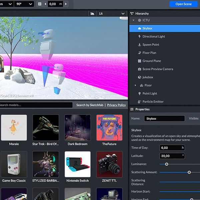Click the Ground Plane square icon
This screenshot has height=200, width=200.
coord(140,61)
